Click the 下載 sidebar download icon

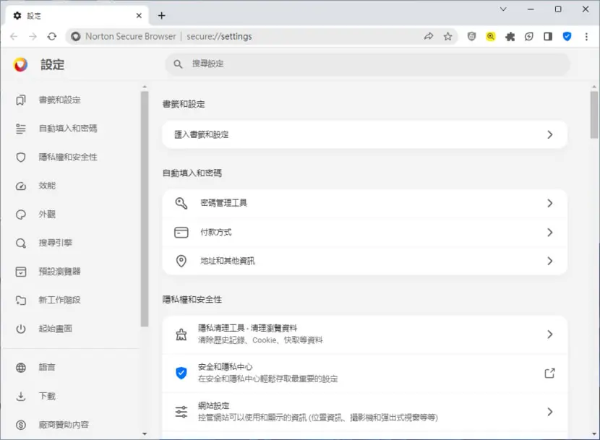(x=21, y=397)
